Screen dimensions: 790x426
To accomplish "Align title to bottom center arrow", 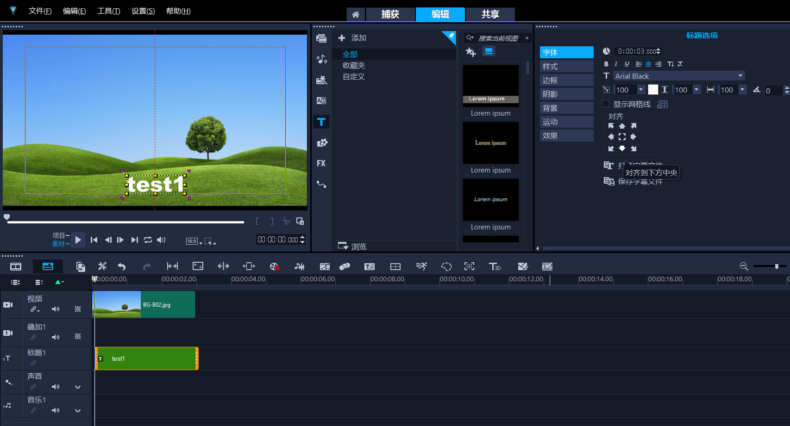I will click(x=622, y=148).
